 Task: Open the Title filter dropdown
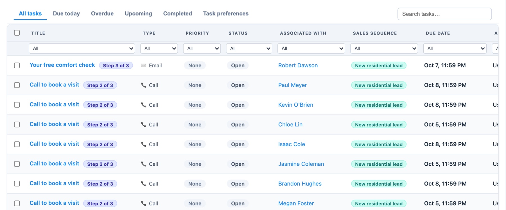[82, 48]
